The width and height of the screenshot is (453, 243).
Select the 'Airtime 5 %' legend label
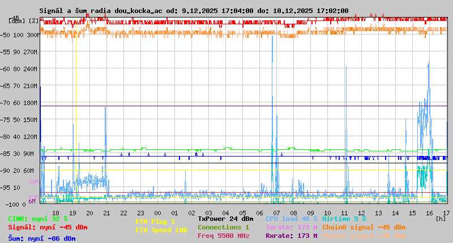tap(344, 219)
